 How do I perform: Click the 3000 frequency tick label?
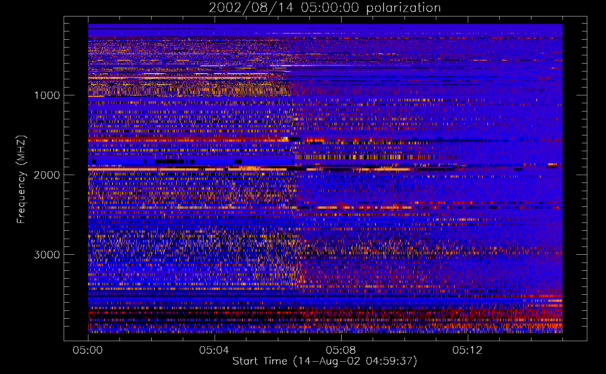47,255
